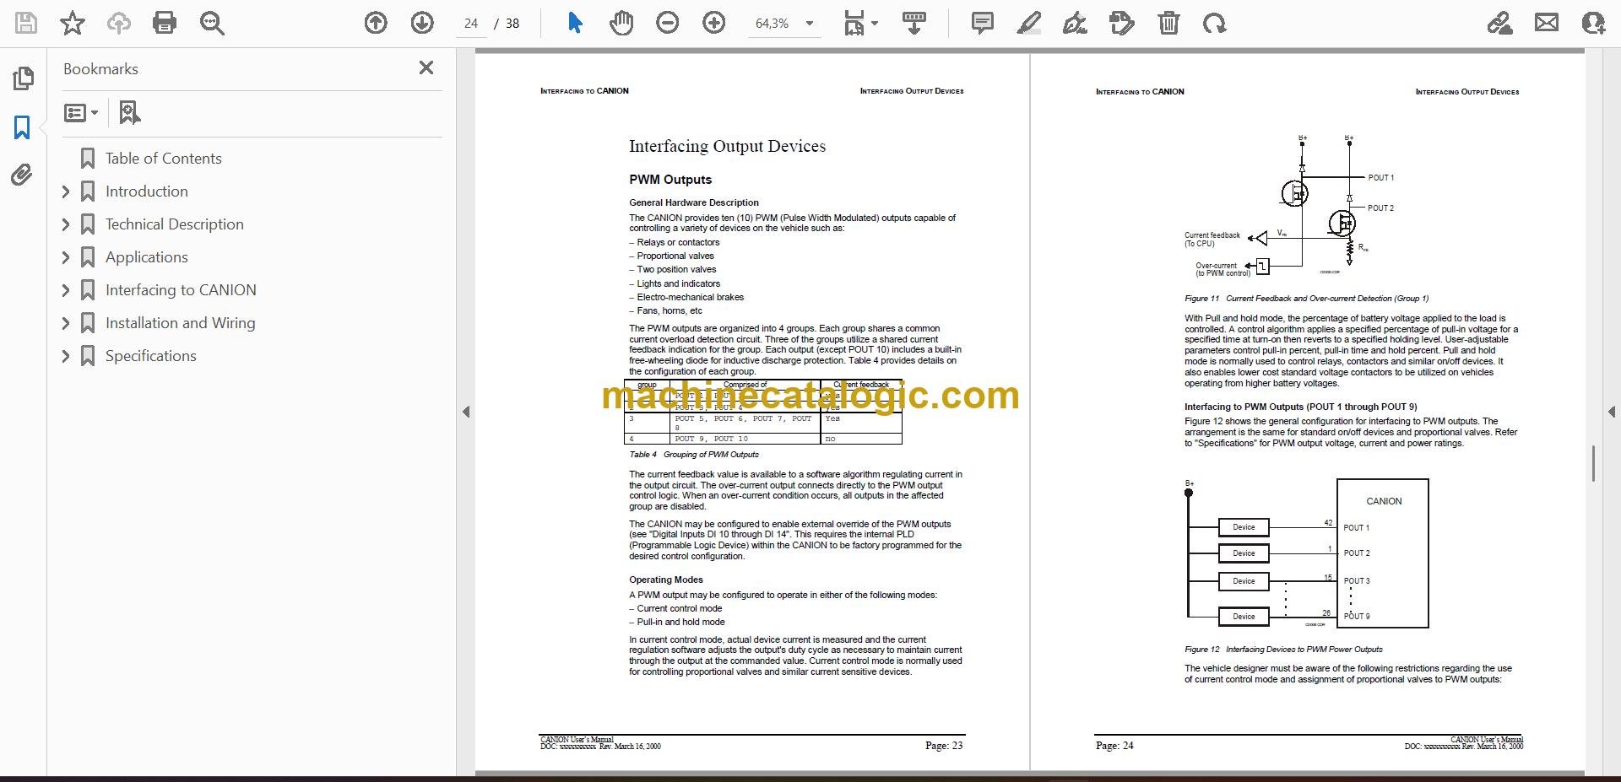Click the Figure 12 caption text

tap(1283, 650)
